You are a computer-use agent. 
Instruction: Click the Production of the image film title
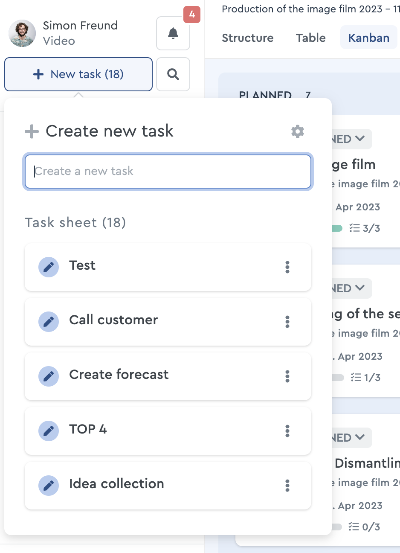tap(311, 9)
